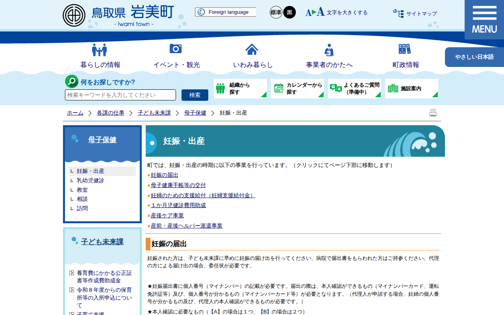Viewport: 504px width, 315px height.
Task: Click the globe icon in language selector
Action: tap(201, 12)
